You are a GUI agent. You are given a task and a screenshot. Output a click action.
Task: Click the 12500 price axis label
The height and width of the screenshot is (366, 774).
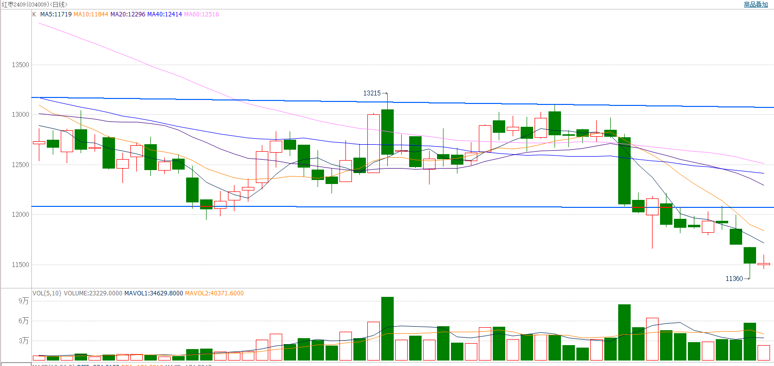[x=21, y=165]
